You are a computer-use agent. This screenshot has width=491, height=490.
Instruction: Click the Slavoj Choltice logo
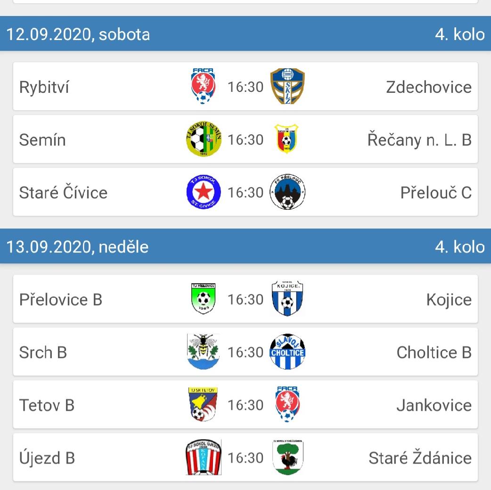tap(287, 351)
